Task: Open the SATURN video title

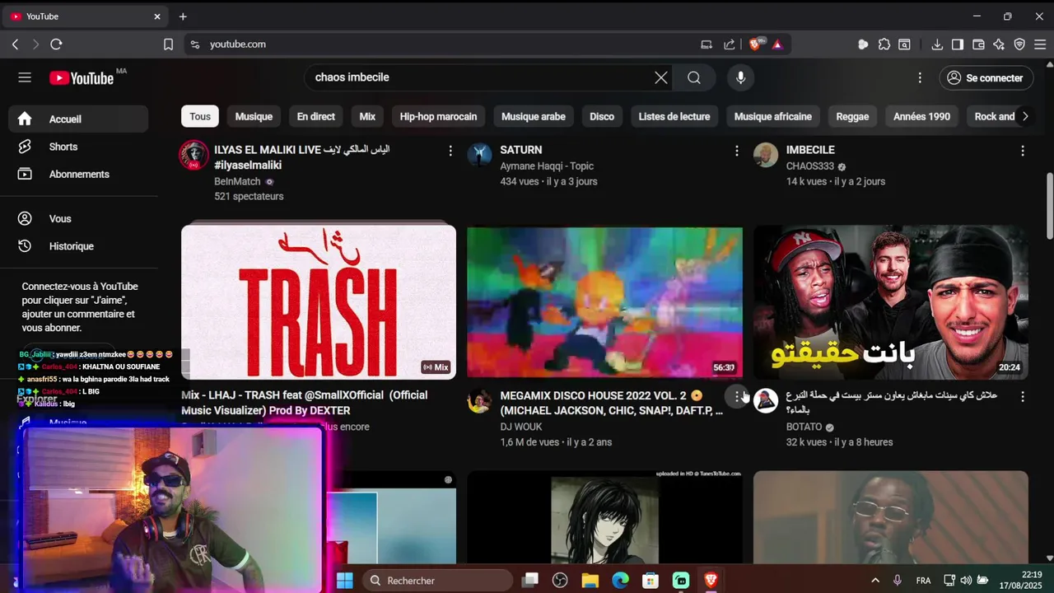Action: (x=520, y=150)
